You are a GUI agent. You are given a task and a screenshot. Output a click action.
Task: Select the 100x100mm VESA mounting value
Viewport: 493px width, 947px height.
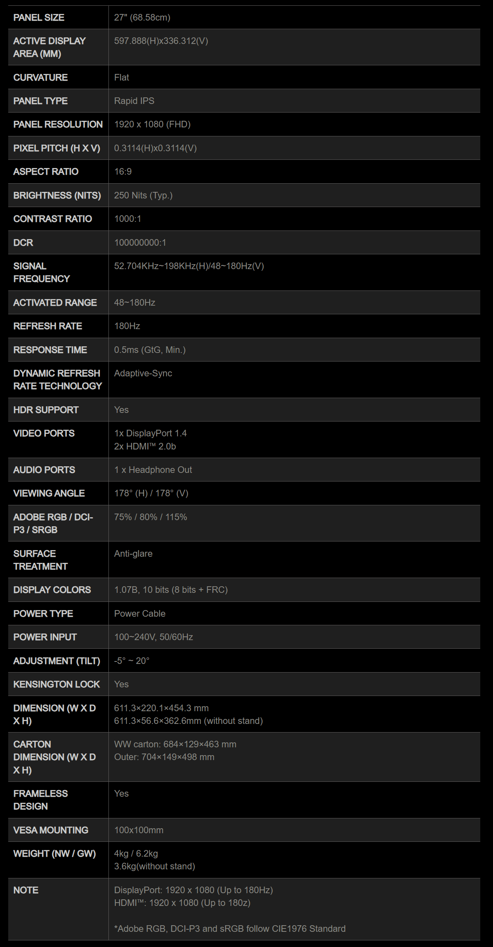point(139,830)
